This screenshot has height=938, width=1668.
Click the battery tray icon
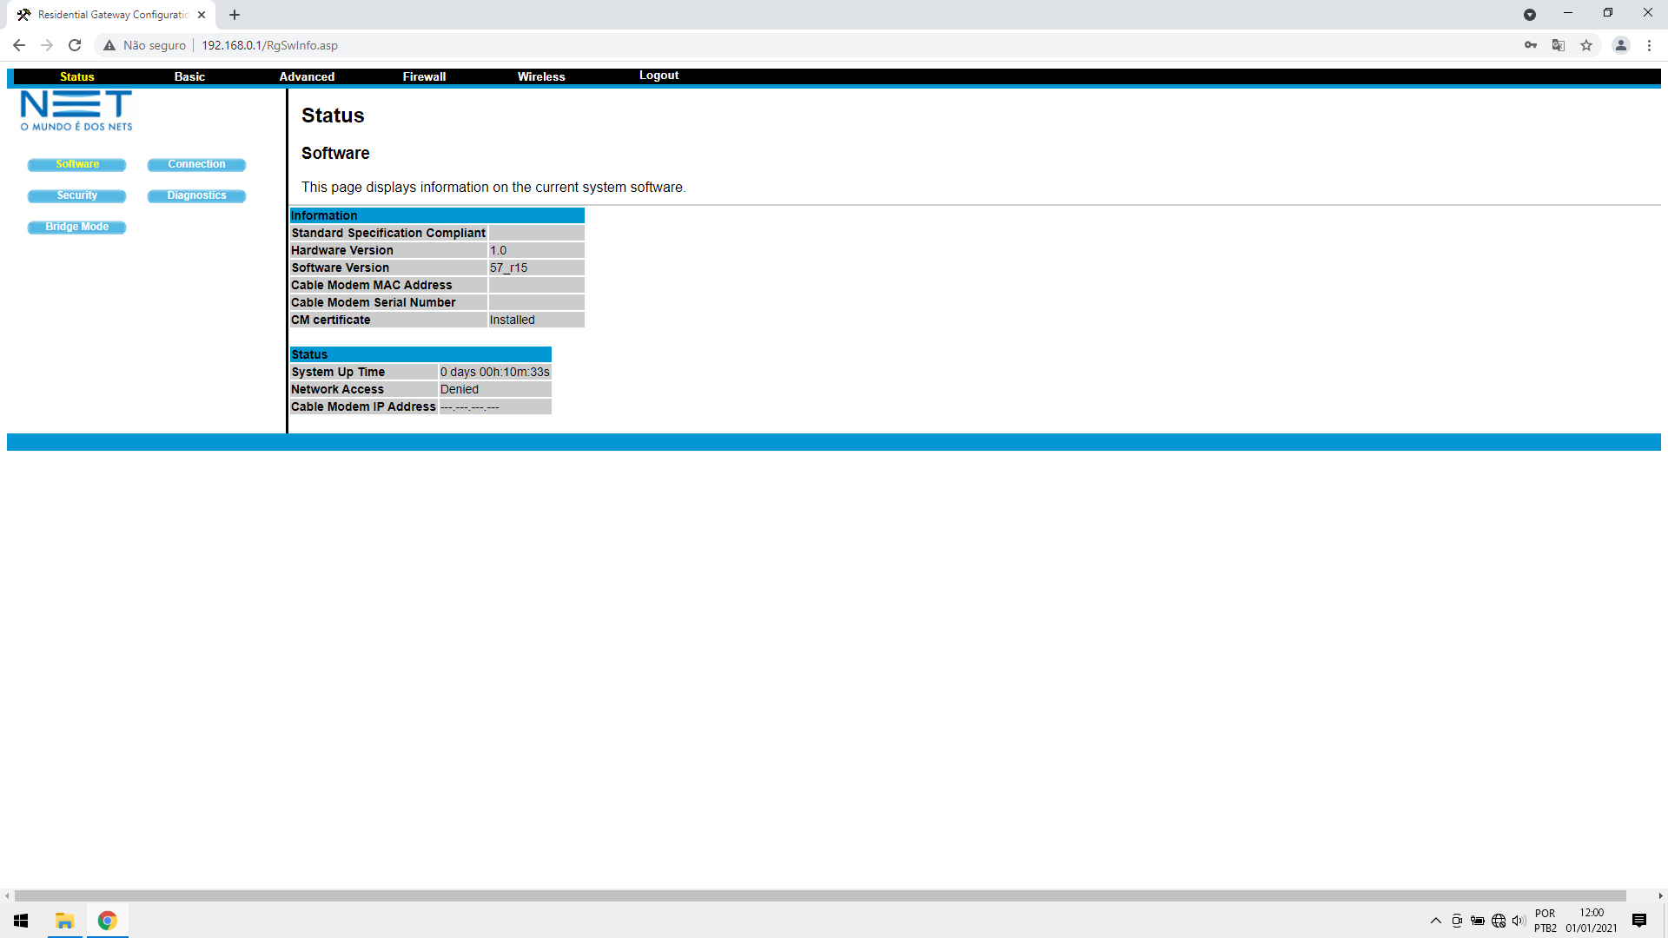point(1477,921)
